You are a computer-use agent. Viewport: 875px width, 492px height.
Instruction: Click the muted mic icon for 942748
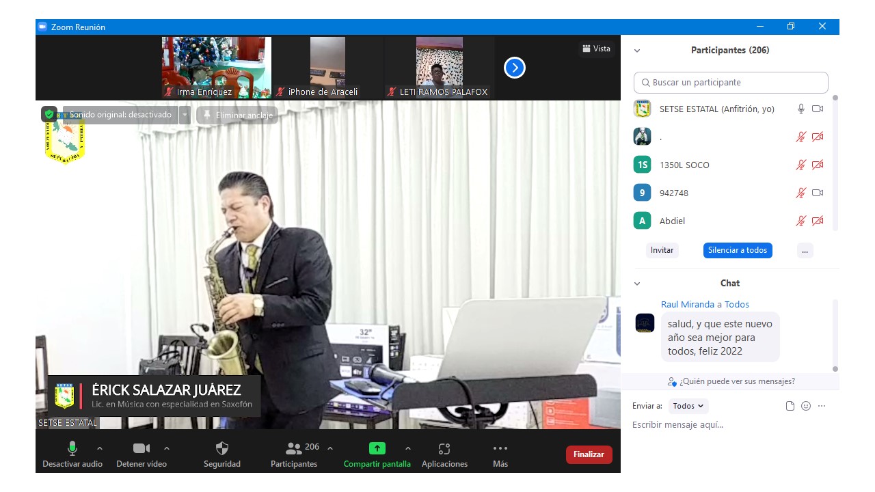[801, 193]
